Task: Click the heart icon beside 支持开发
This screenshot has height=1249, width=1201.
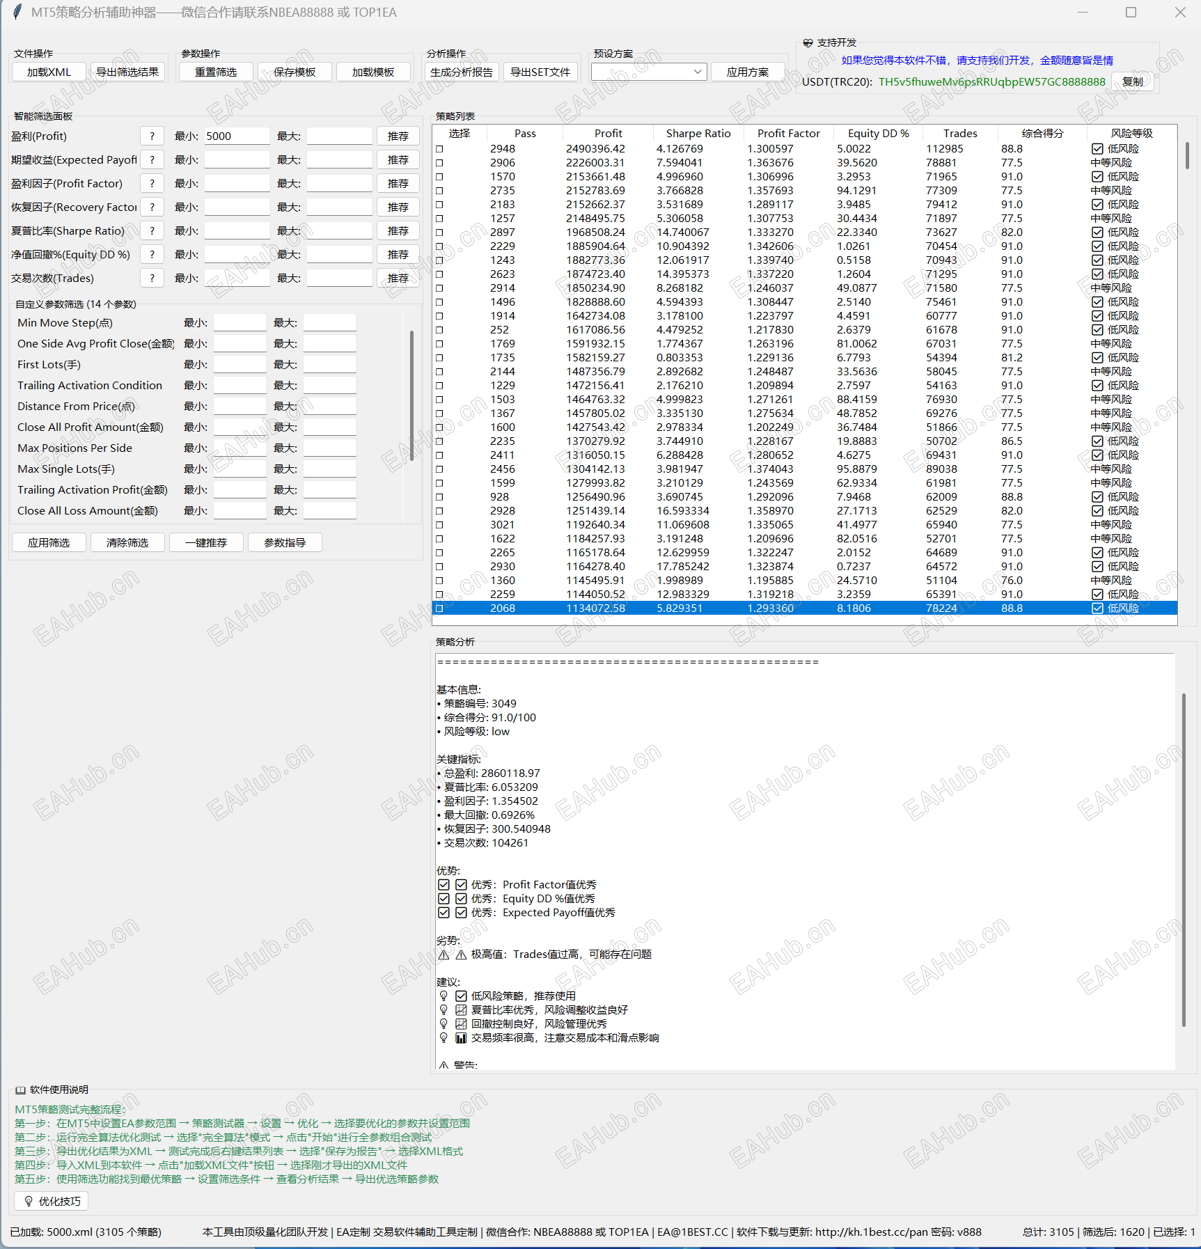Action: pos(808,43)
